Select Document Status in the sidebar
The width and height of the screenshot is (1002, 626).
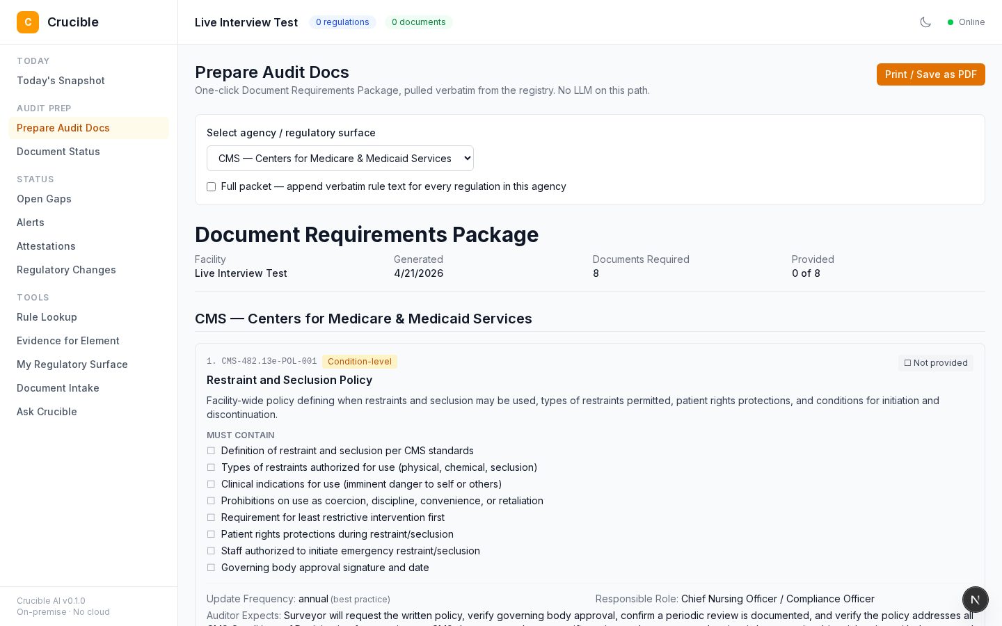(58, 152)
